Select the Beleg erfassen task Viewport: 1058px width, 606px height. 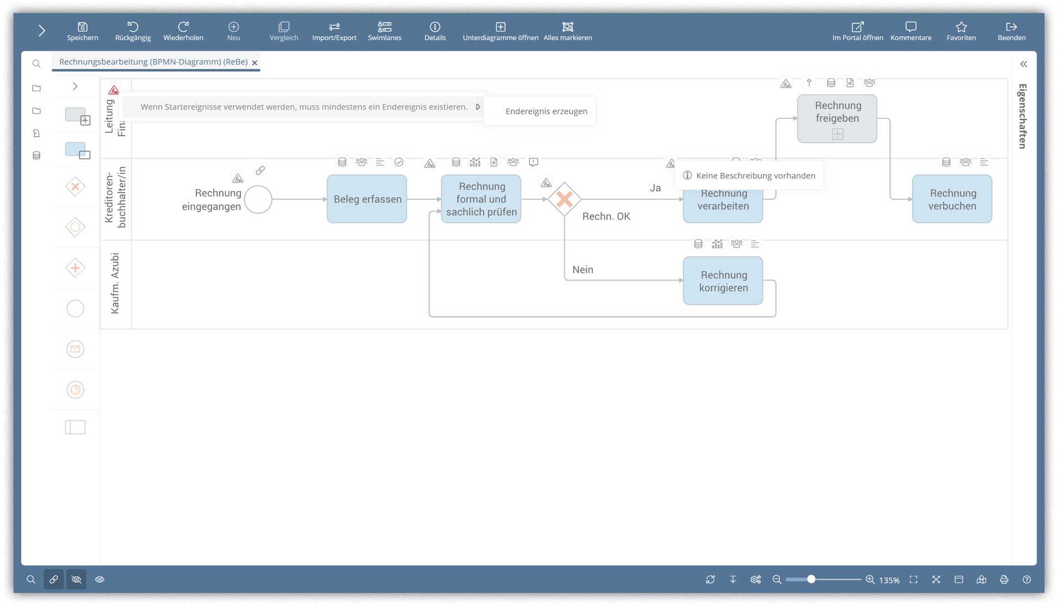point(367,199)
